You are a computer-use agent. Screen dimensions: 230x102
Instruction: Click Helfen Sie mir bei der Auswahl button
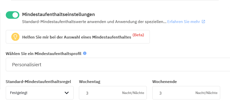pyautogui.click(x=77, y=37)
